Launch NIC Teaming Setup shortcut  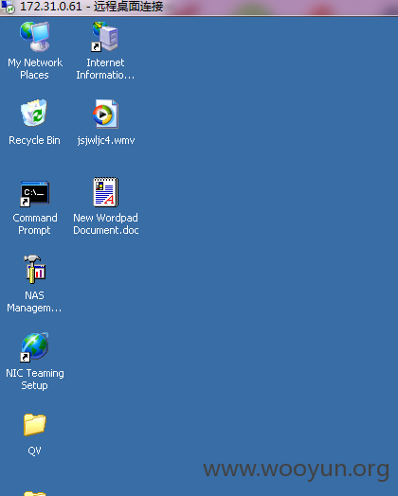click(x=34, y=347)
